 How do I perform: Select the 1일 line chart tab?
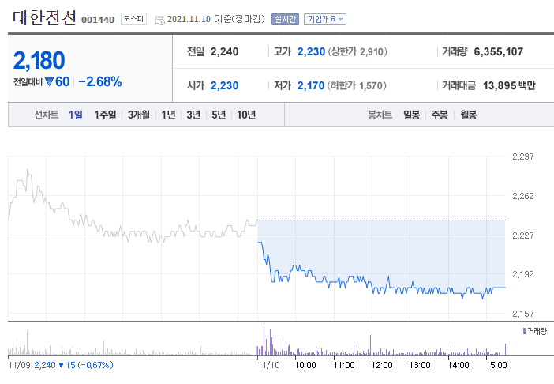point(75,115)
